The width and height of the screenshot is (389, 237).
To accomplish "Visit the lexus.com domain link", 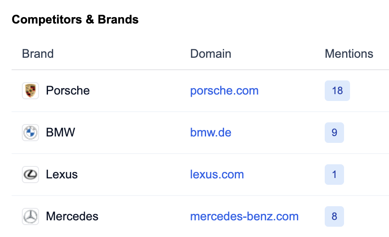I will (x=217, y=175).
